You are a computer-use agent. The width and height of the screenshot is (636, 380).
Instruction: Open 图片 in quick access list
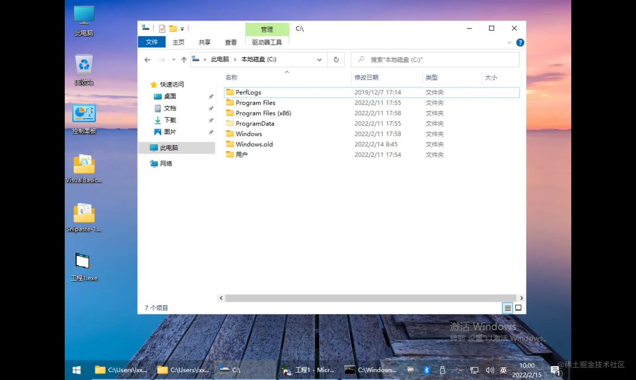170,132
